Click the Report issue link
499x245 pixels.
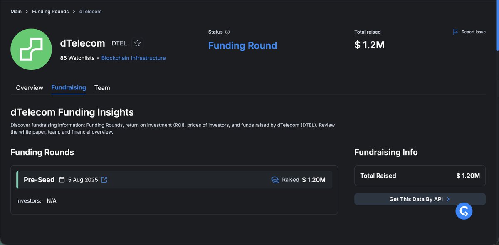click(x=473, y=32)
